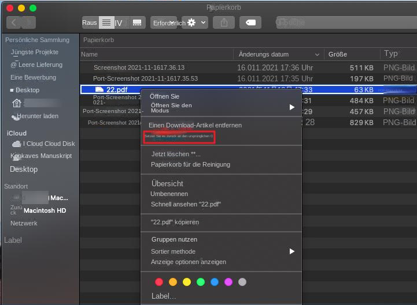Switch to list view icon
Screen dimensions: 417x305
[106, 22]
